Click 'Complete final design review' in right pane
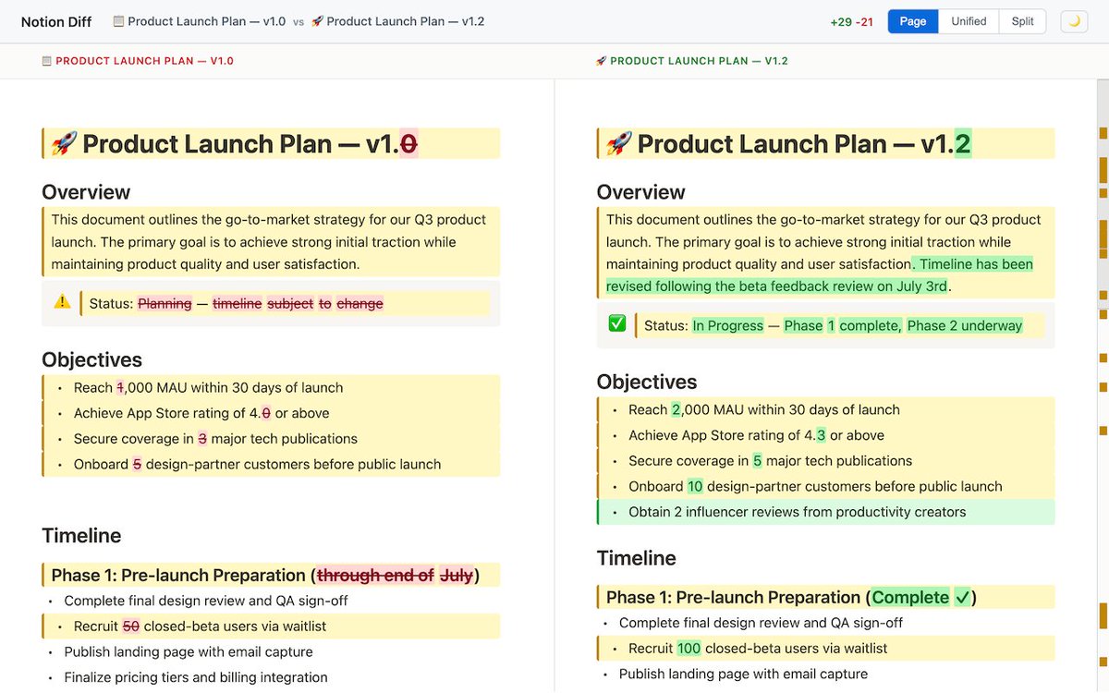Image resolution: width=1109 pixels, height=693 pixels. point(761,623)
